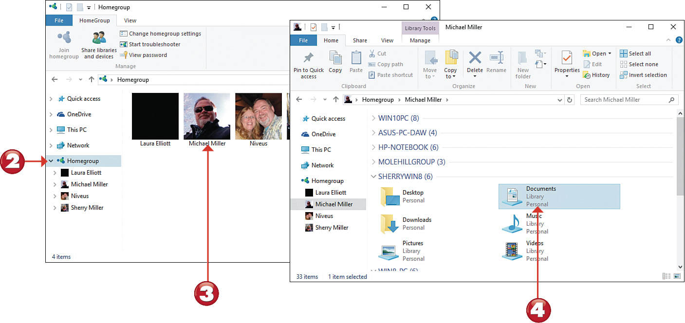Select the Documents library item
685x323 pixels.
tap(559, 197)
